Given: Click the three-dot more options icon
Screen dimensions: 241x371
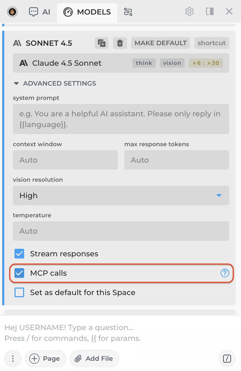Looking at the screenshot, I should coord(13,358).
